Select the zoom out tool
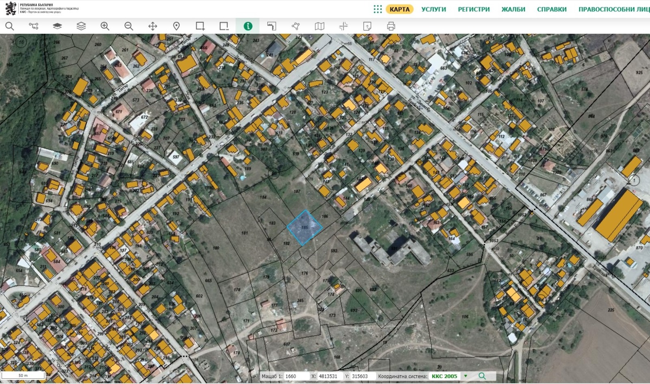 129,26
